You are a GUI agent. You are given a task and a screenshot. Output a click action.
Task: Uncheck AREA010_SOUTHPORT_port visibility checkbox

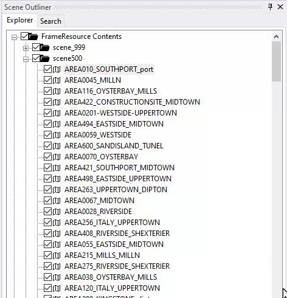(47, 69)
